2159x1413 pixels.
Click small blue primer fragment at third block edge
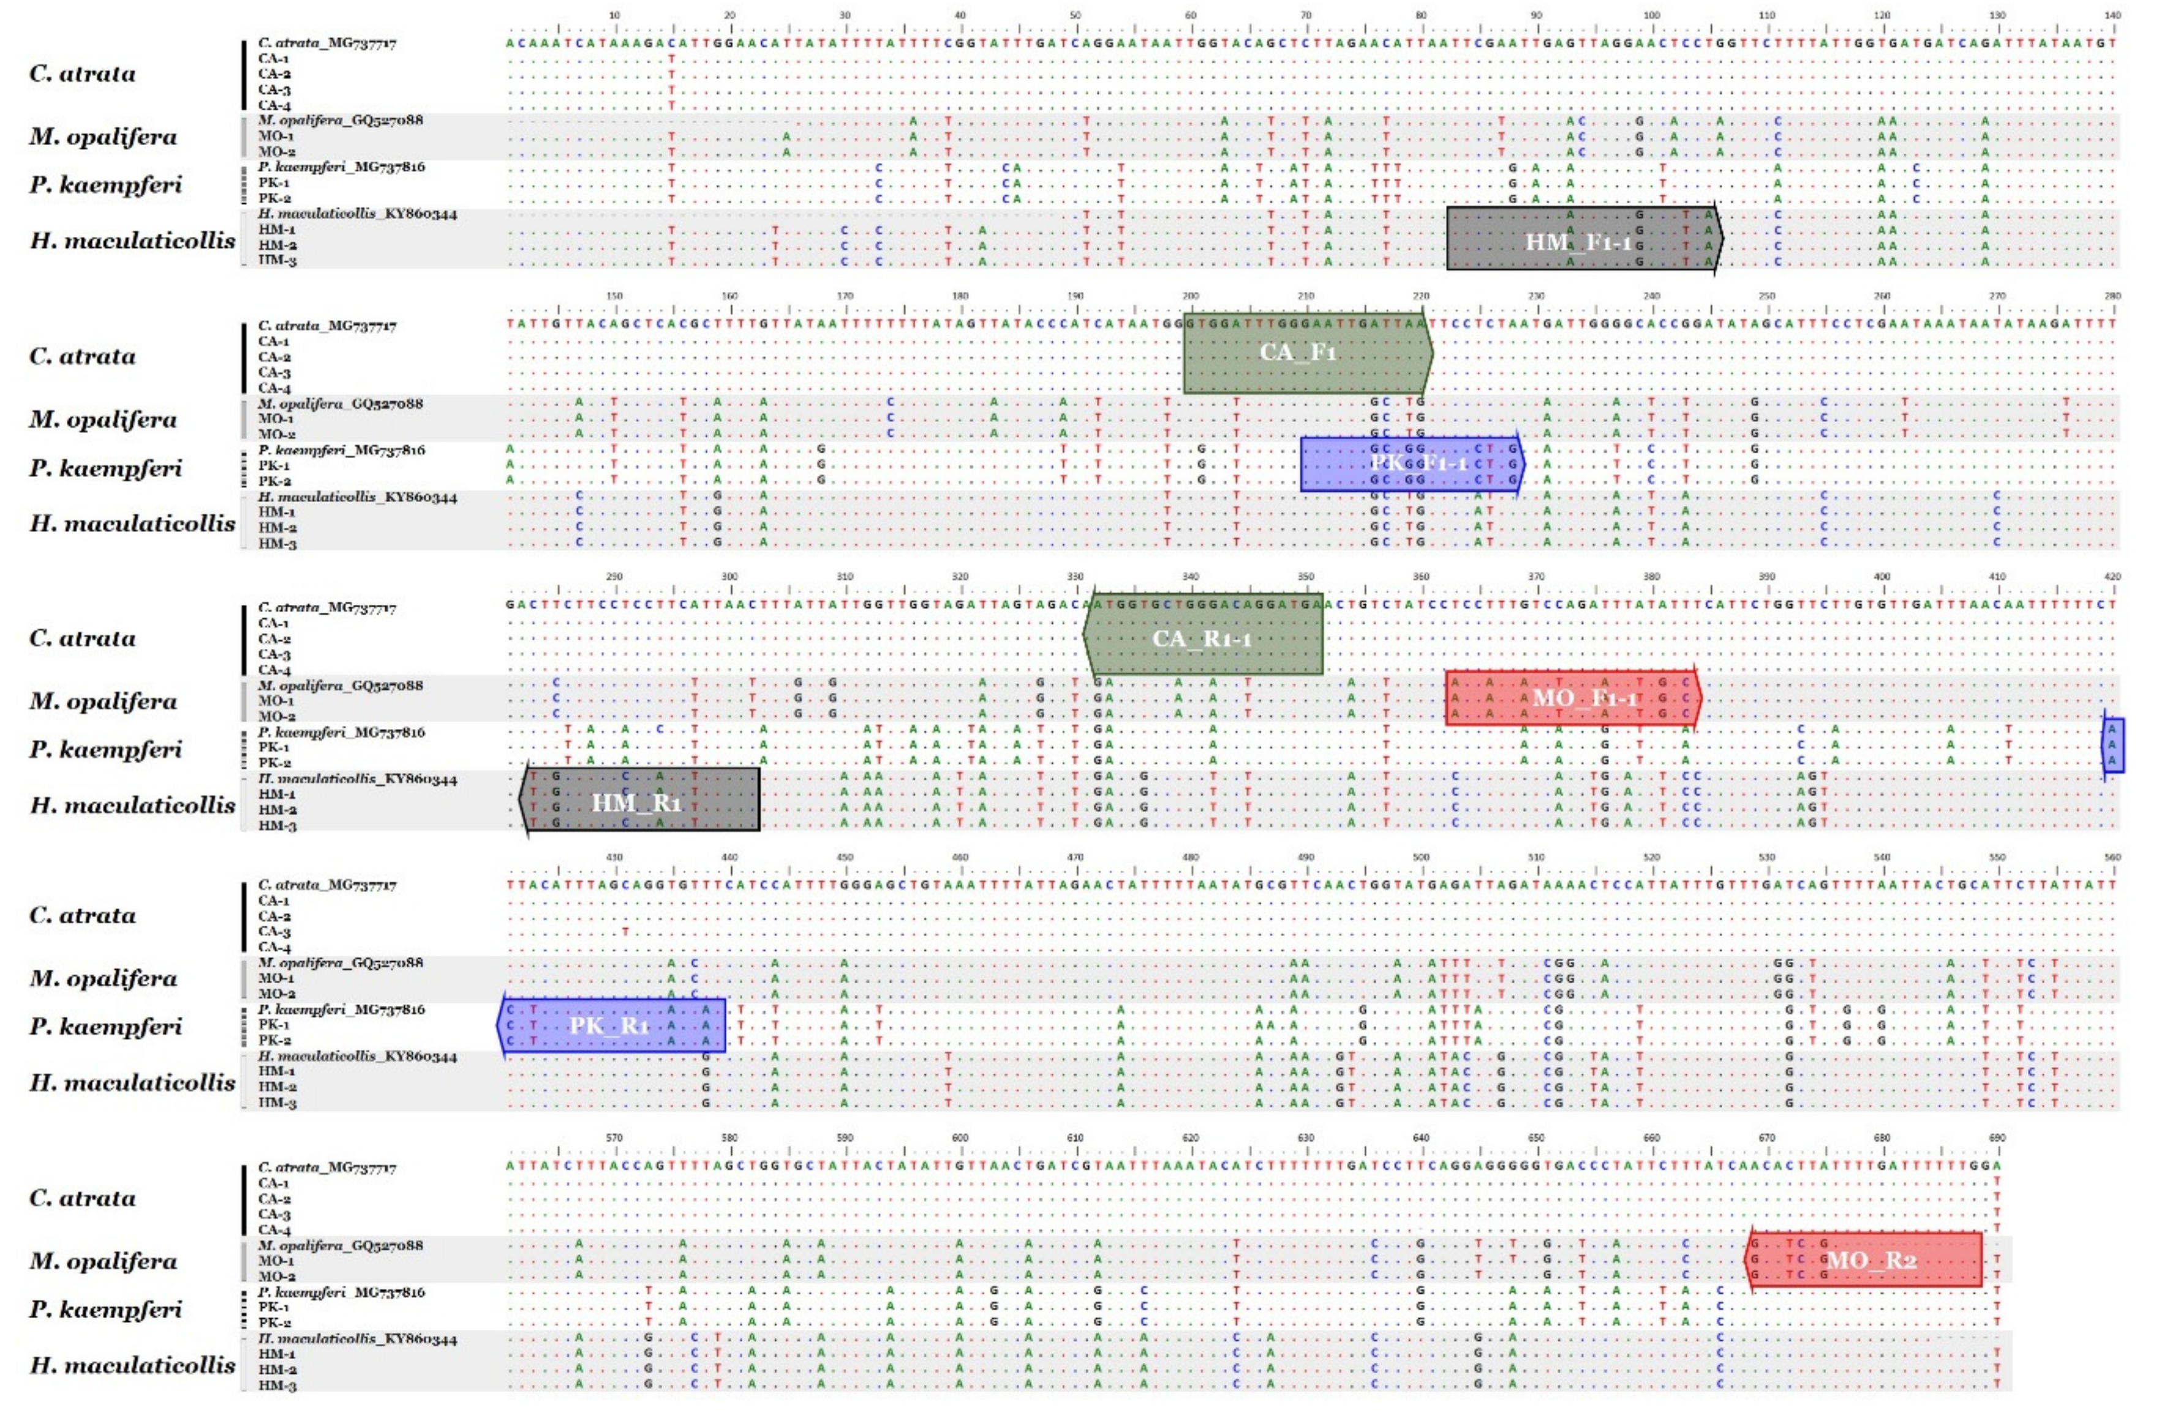point(2112,746)
